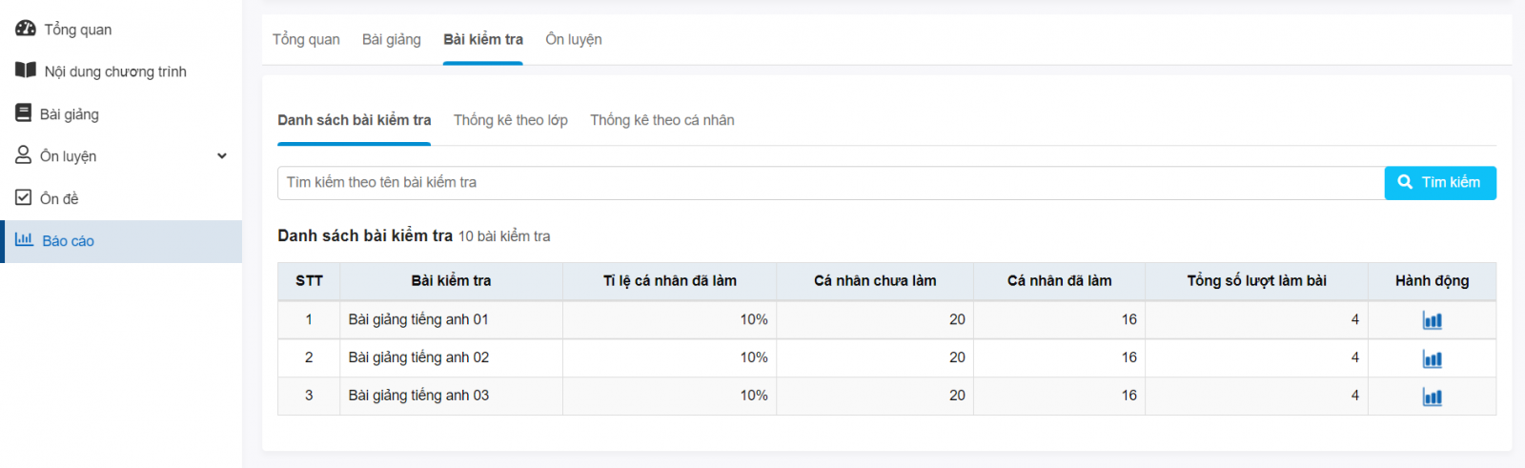Switch to the Bài giảng top tab

(x=392, y=39)
